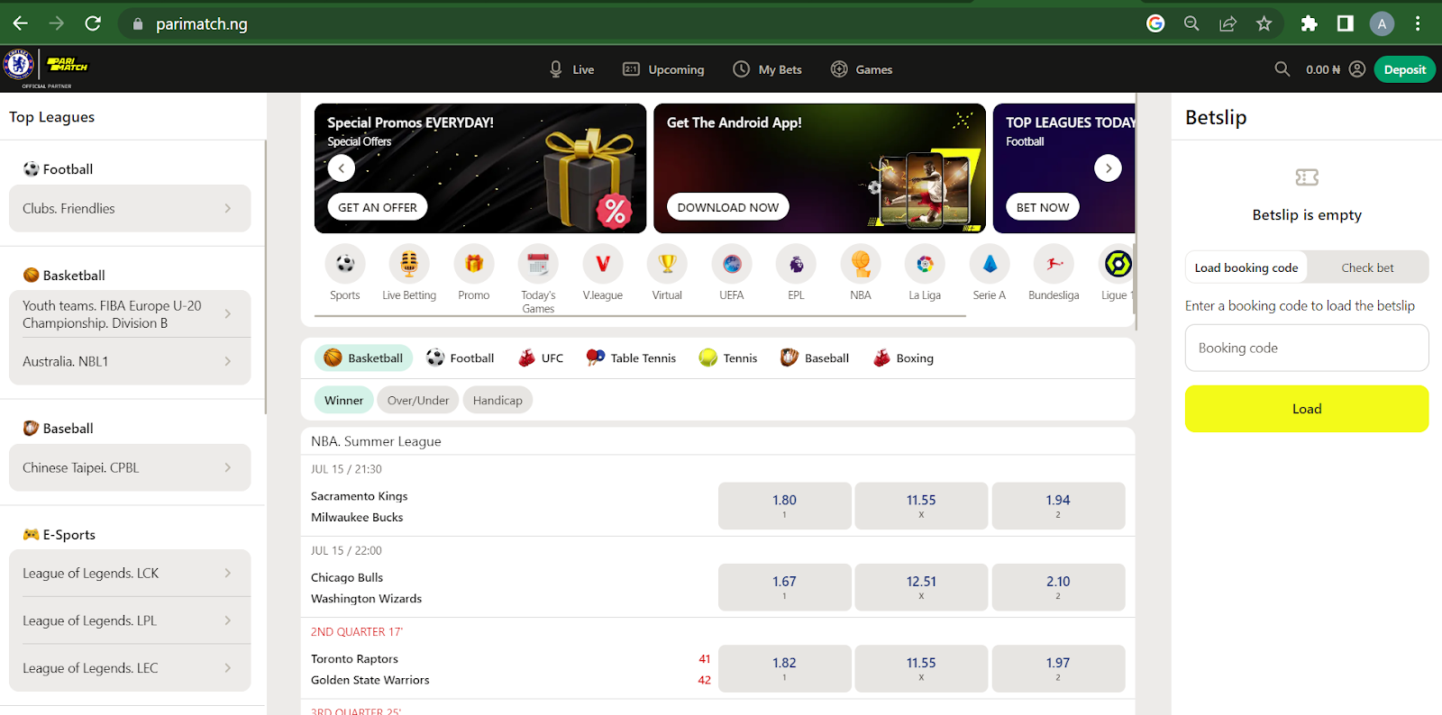1442x715 pixels.
Task: Go to Upcoming in top navigation
Action: (x=664, y=69)
